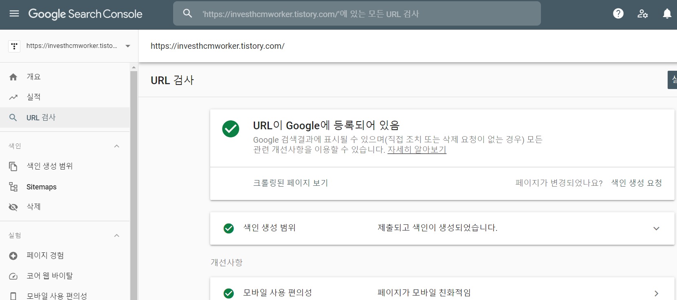Viewport: 677px width, 300px height.
Task: Expand the 색인 생성 범위 result row
Action: point(656,228)
